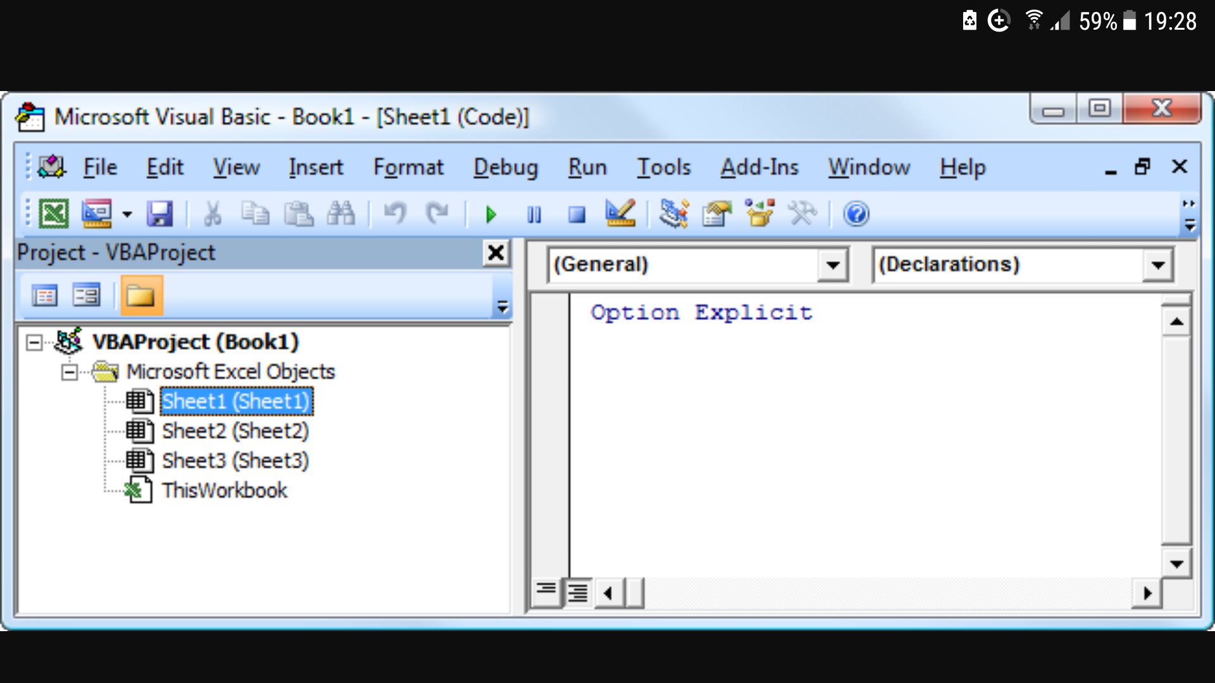
Task: Click the Break pause icon
Action: (534, 215)
